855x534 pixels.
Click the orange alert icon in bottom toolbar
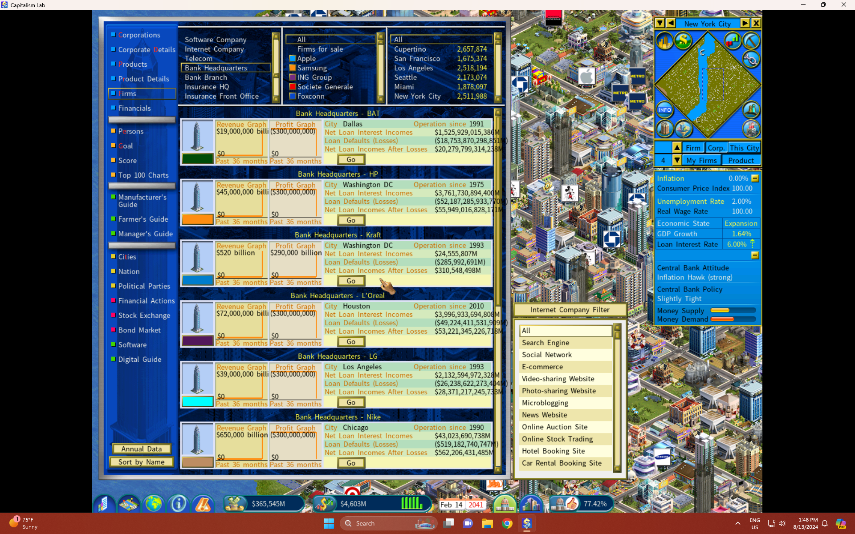point(203,504)
